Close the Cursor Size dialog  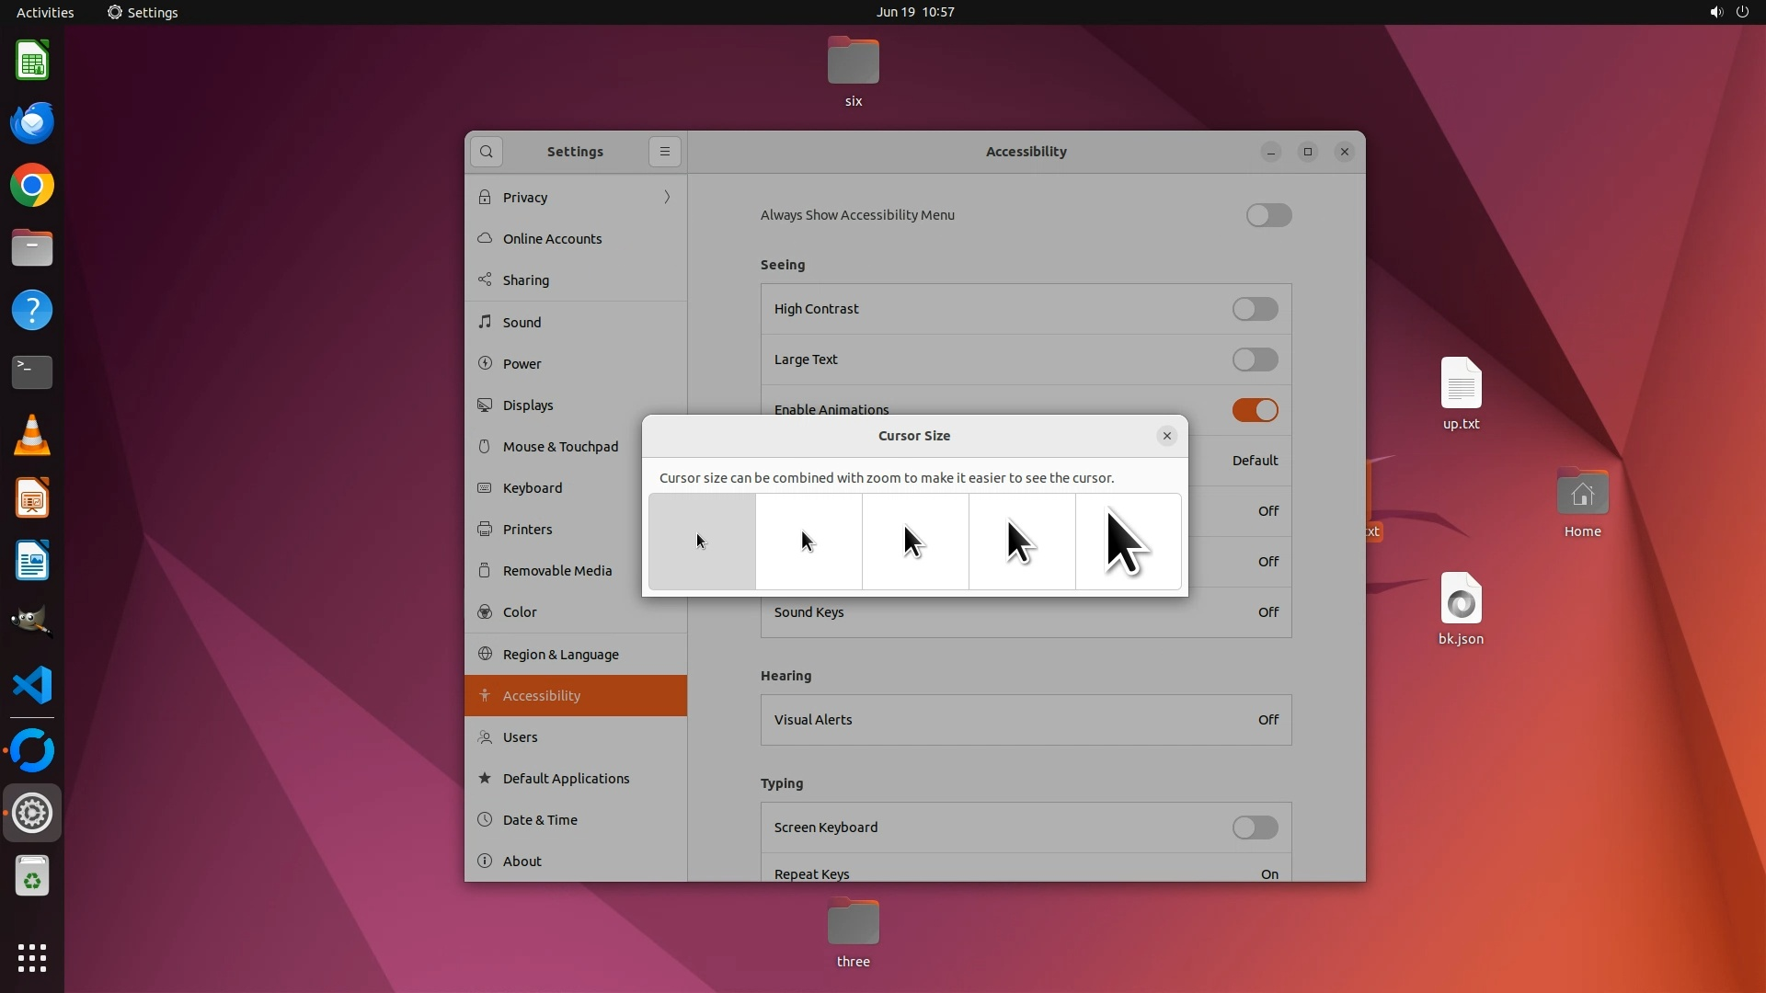click(x=1166, y=436)
